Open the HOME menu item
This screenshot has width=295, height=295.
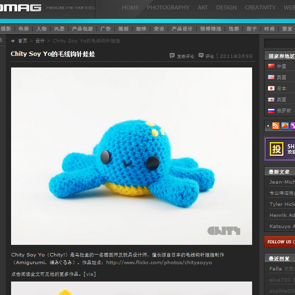[x=130, y=7]
